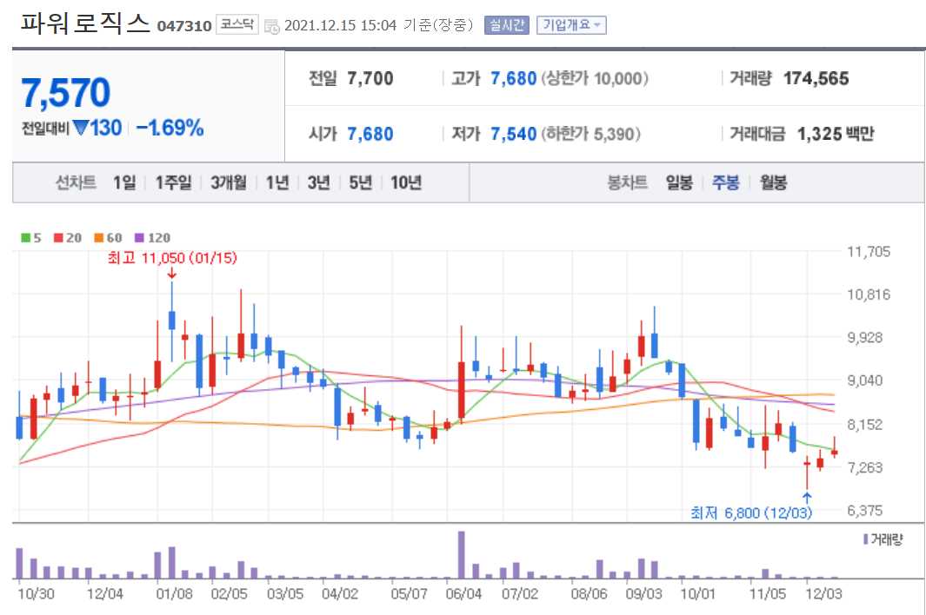Enable 주봉 weekly candle mode
Viewport: 926px width, 615px height.
pyautogui.click(x=727, y=182)
